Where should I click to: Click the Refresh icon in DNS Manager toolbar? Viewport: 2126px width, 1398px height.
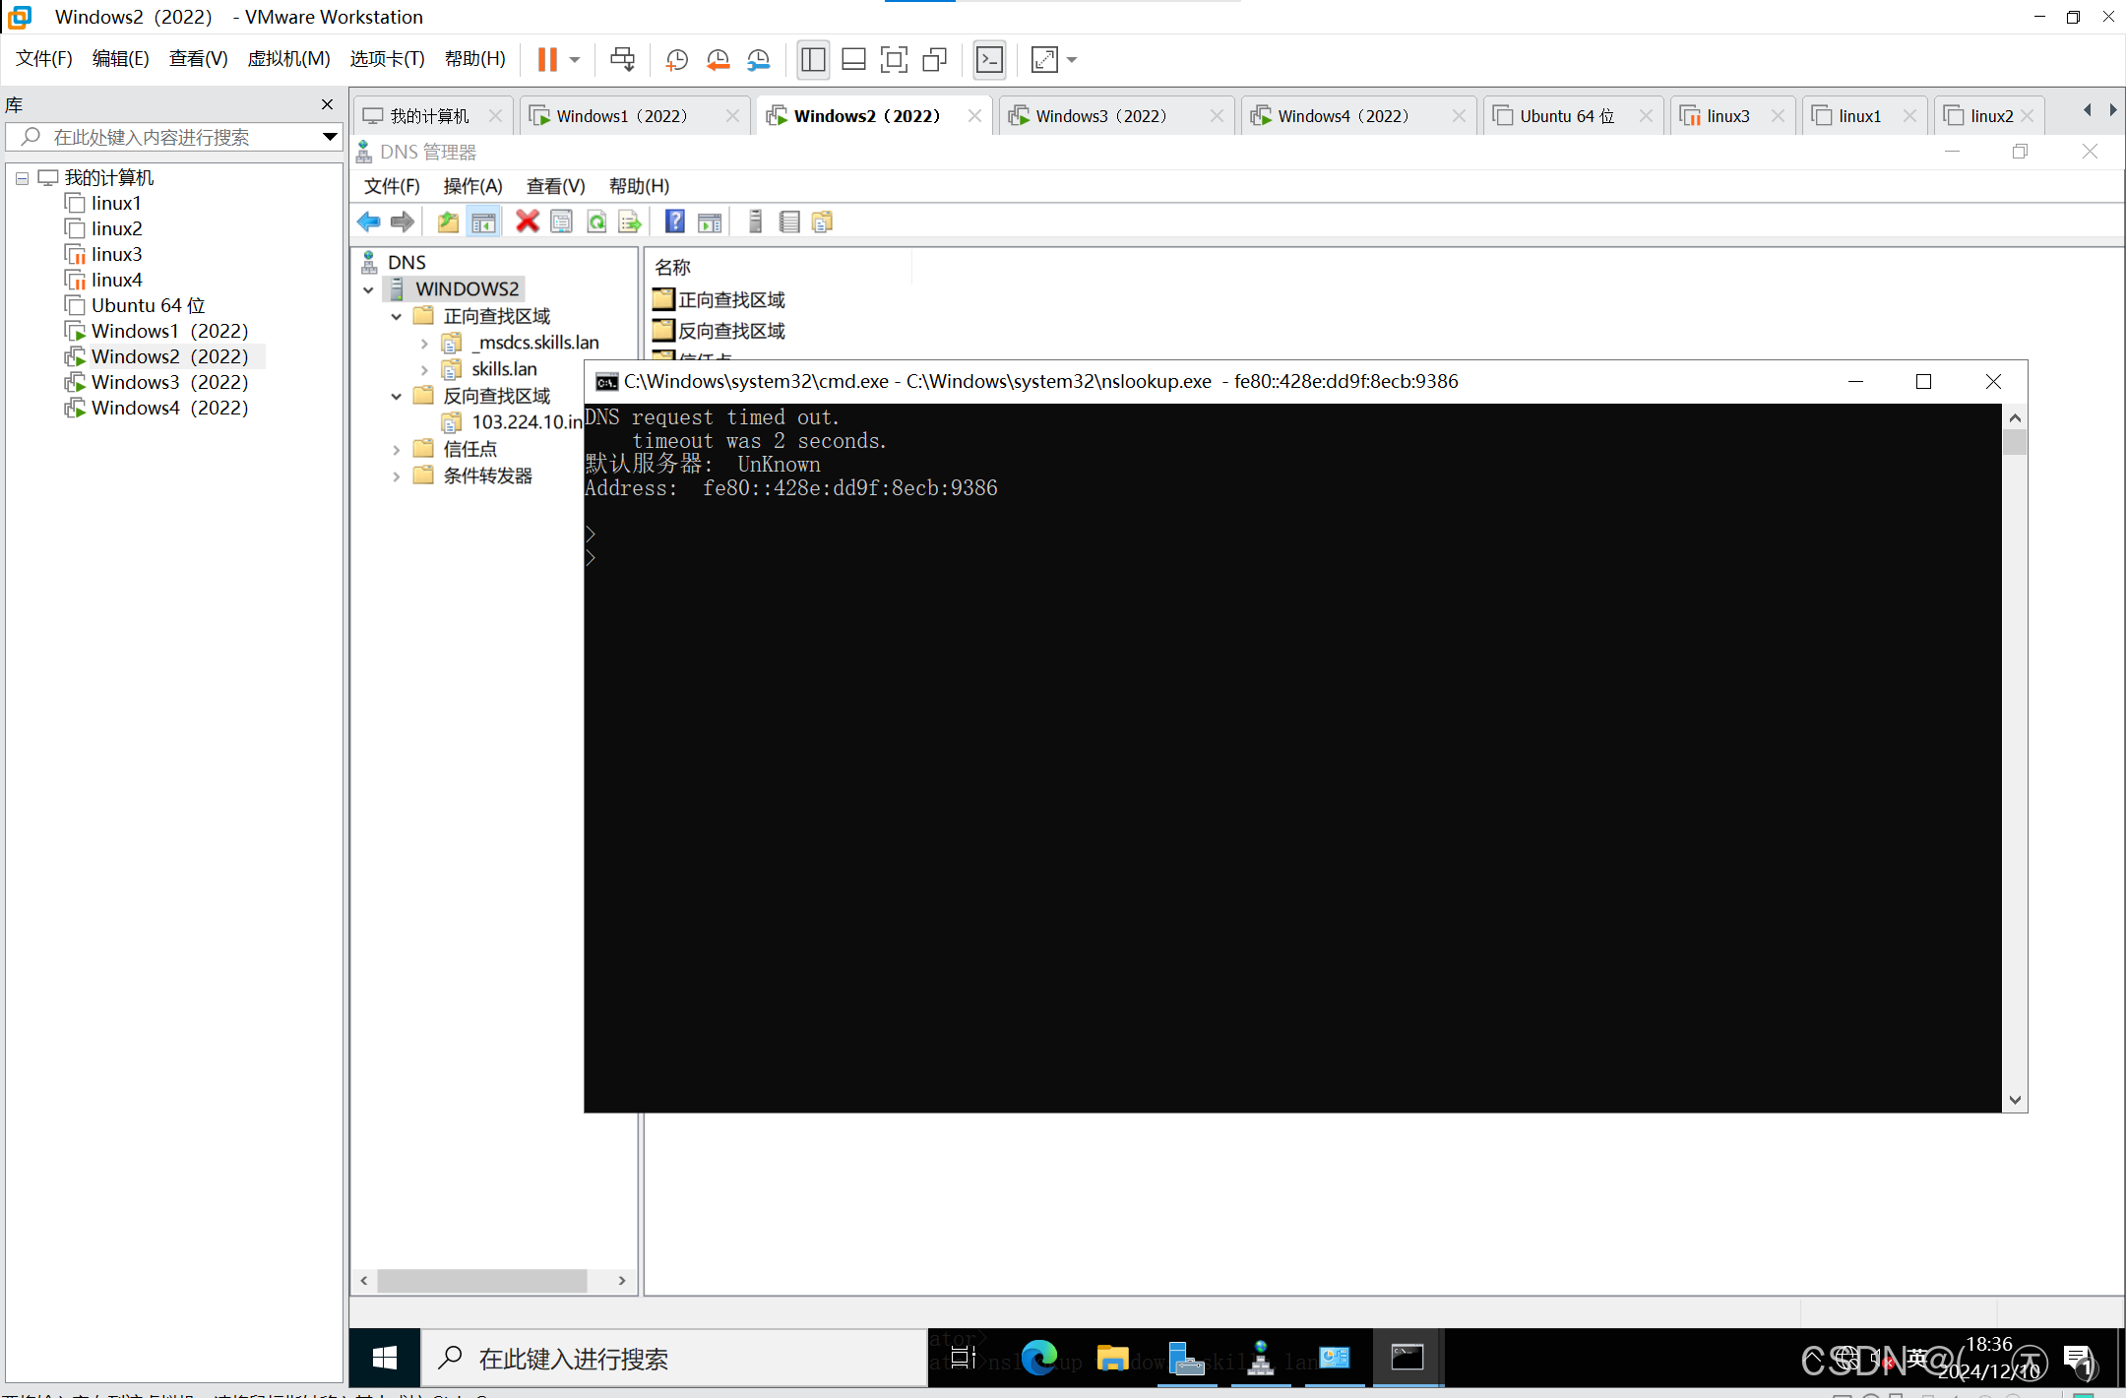coord(596,222)
